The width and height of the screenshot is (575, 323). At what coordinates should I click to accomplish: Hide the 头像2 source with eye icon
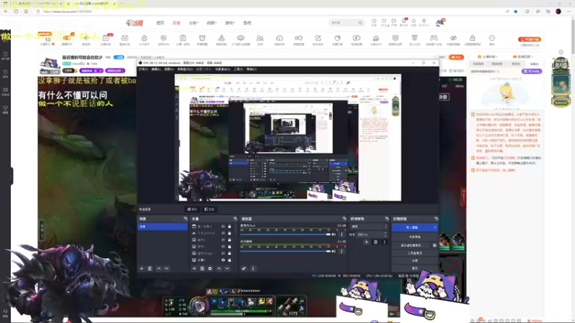point(223,260)
